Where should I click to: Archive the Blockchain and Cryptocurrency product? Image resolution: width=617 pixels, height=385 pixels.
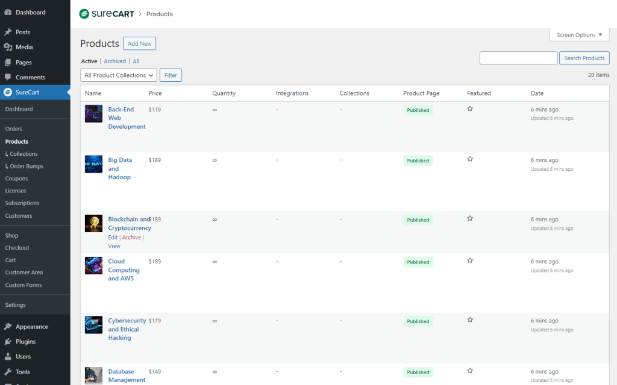(x=131, y=238)
